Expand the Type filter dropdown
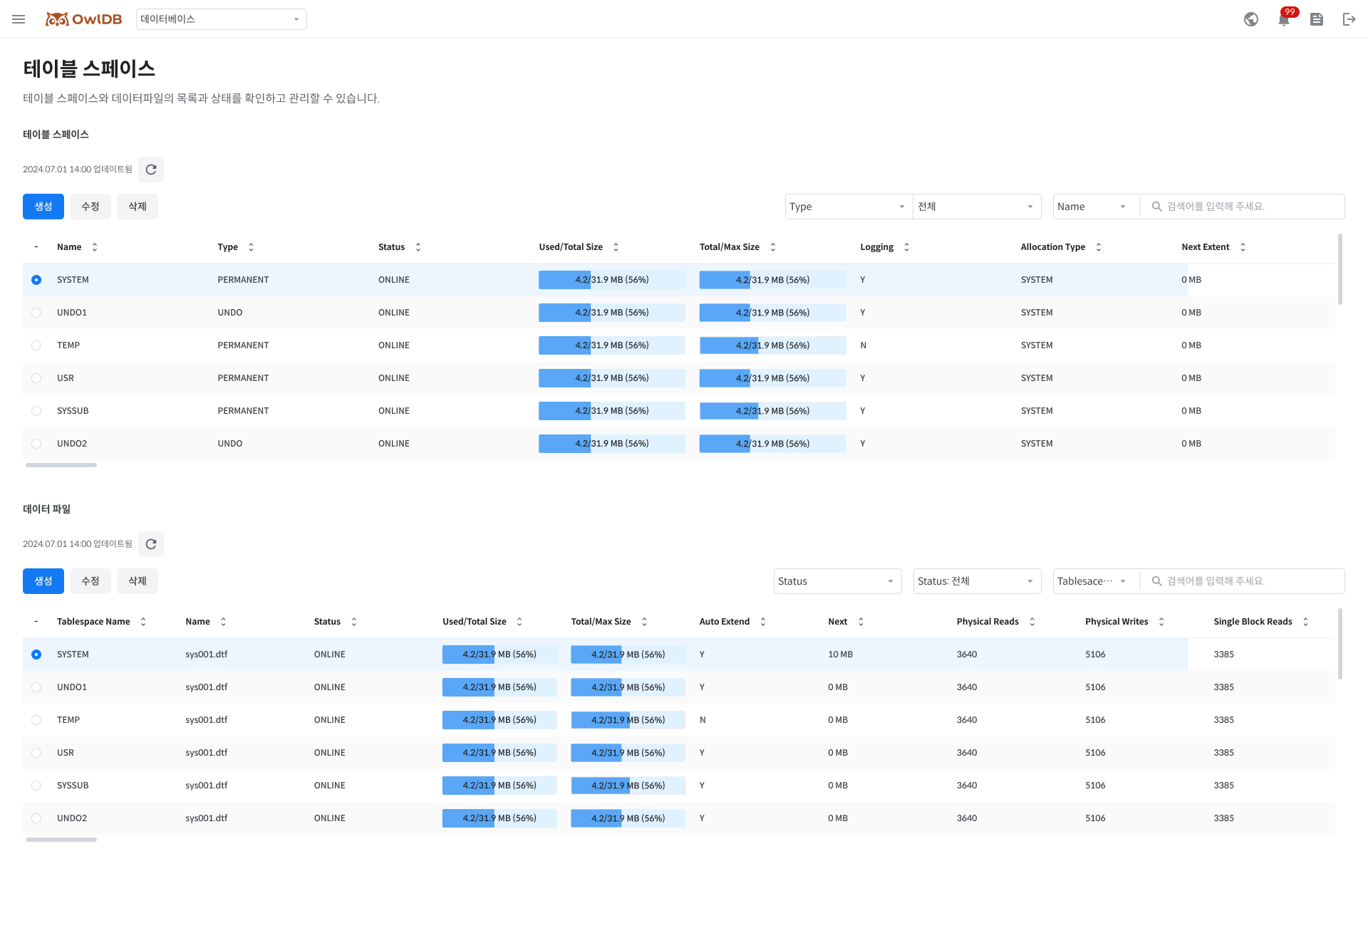Screen dimensions: 1368x928 point(848,207)
